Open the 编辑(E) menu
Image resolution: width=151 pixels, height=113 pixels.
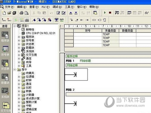[22, 7]
